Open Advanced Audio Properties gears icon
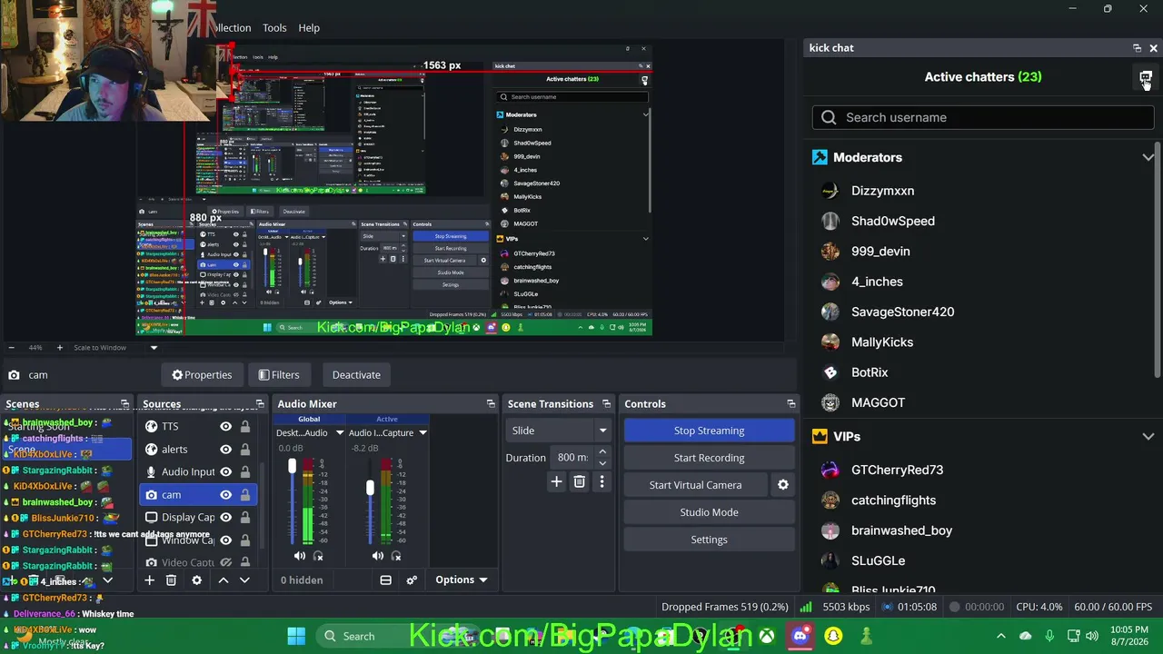Image resolution: width=1163 pixels, height=654 pixels. click(412, 580)
